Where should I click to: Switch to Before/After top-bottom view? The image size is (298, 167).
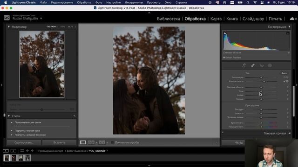[102, 142]
